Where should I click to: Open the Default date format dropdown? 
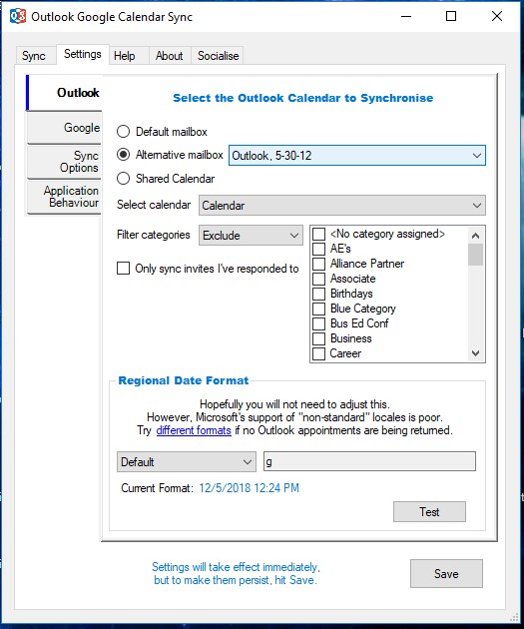187,461
